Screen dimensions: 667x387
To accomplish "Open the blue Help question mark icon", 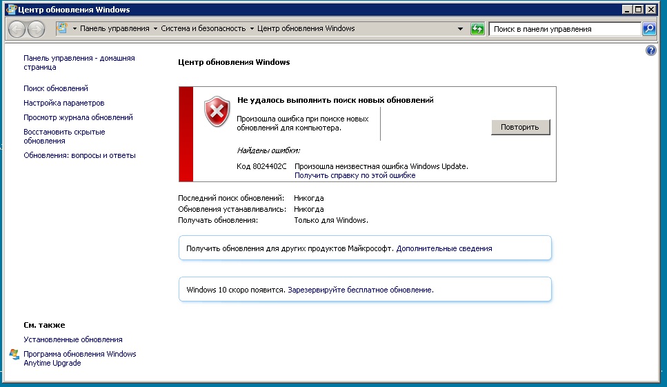I will 651,50.
